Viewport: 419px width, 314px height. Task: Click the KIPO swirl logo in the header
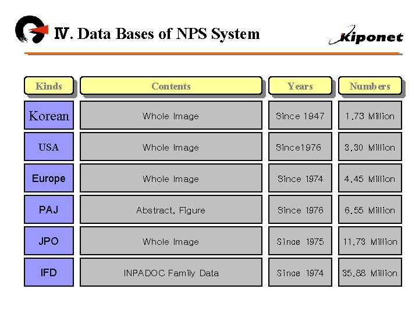coord(31,30)
